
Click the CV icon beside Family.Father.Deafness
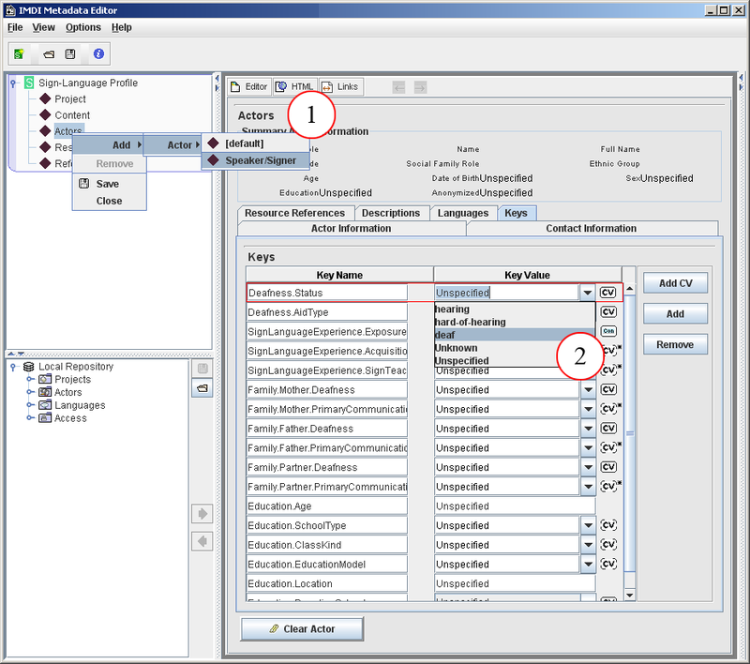[x=607, y=429]
